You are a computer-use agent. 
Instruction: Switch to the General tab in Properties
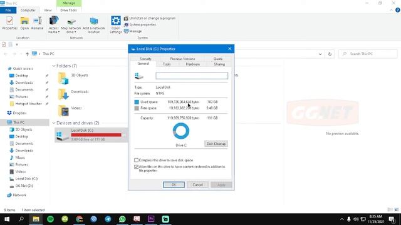tap(143, 64)
